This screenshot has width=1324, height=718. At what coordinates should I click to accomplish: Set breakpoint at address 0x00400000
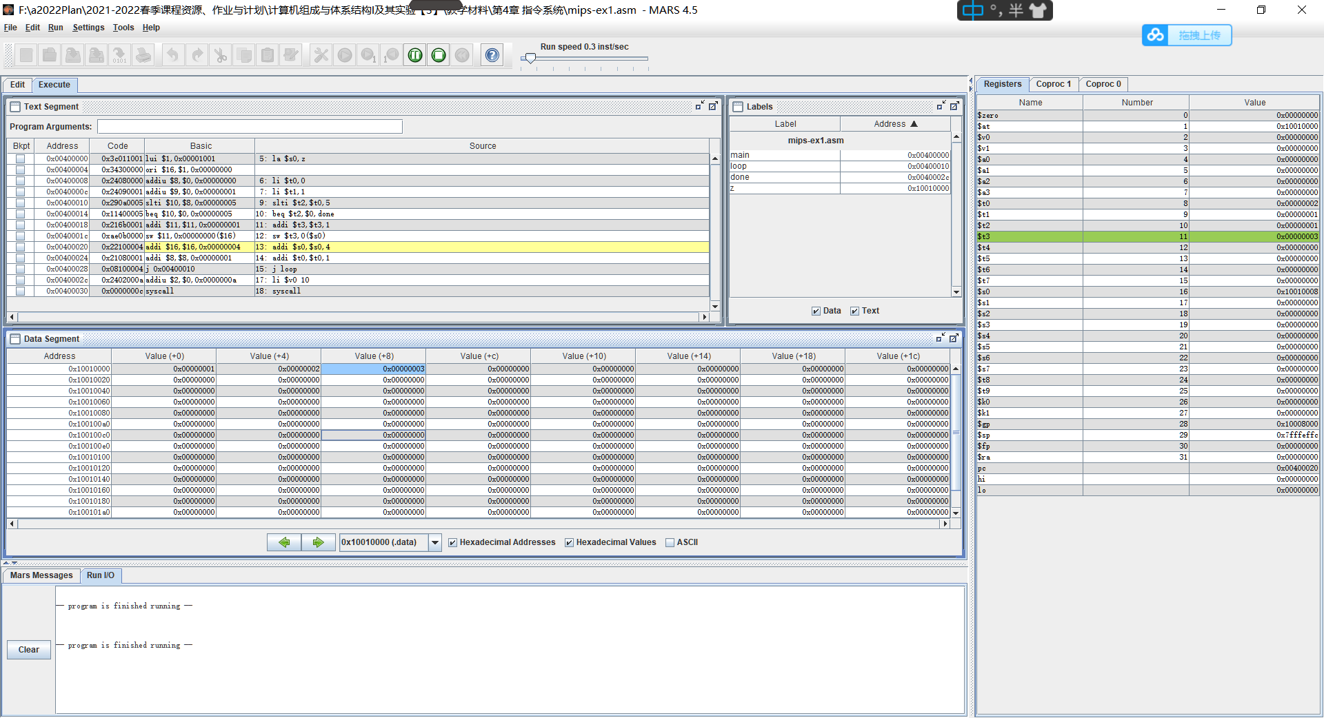coord(21,158)
